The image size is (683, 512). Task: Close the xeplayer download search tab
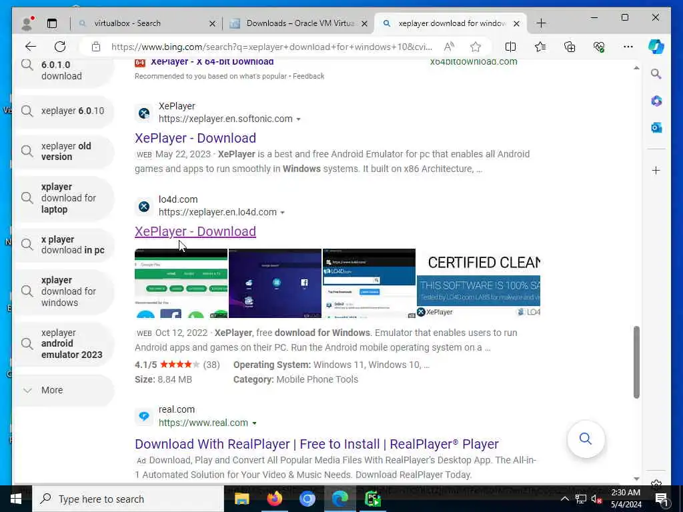click(x=517, y=23)
